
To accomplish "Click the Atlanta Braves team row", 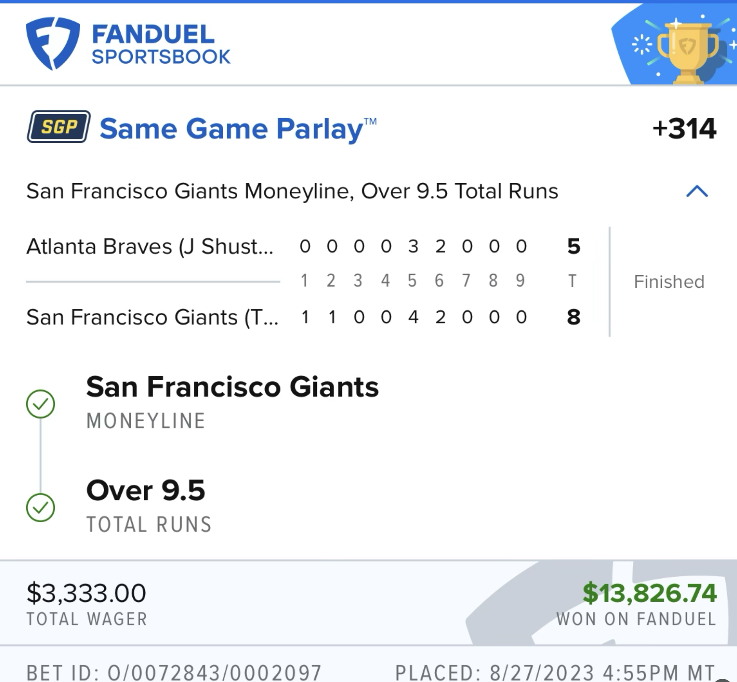I will [150, 246].
